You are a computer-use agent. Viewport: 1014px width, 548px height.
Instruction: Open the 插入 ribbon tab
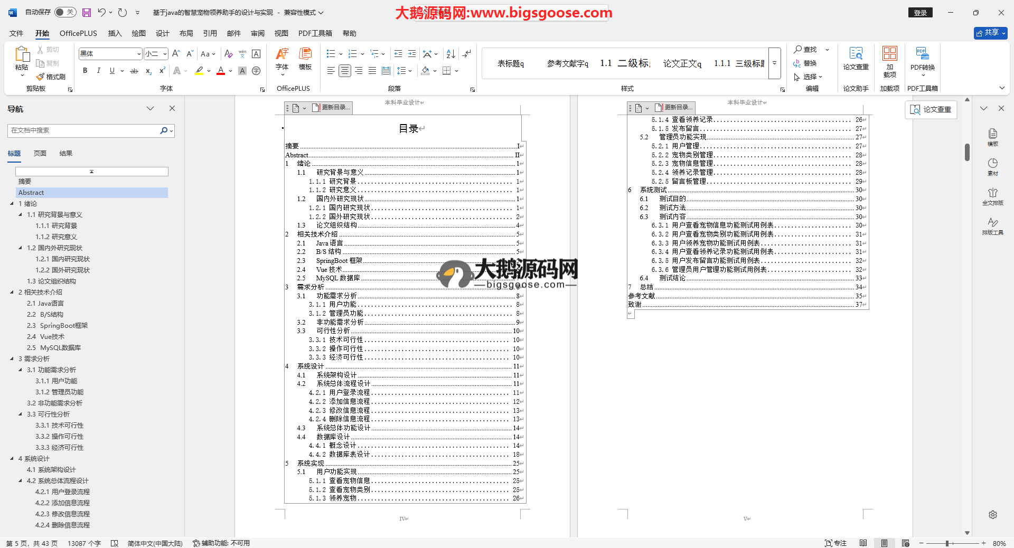[115, 33]
